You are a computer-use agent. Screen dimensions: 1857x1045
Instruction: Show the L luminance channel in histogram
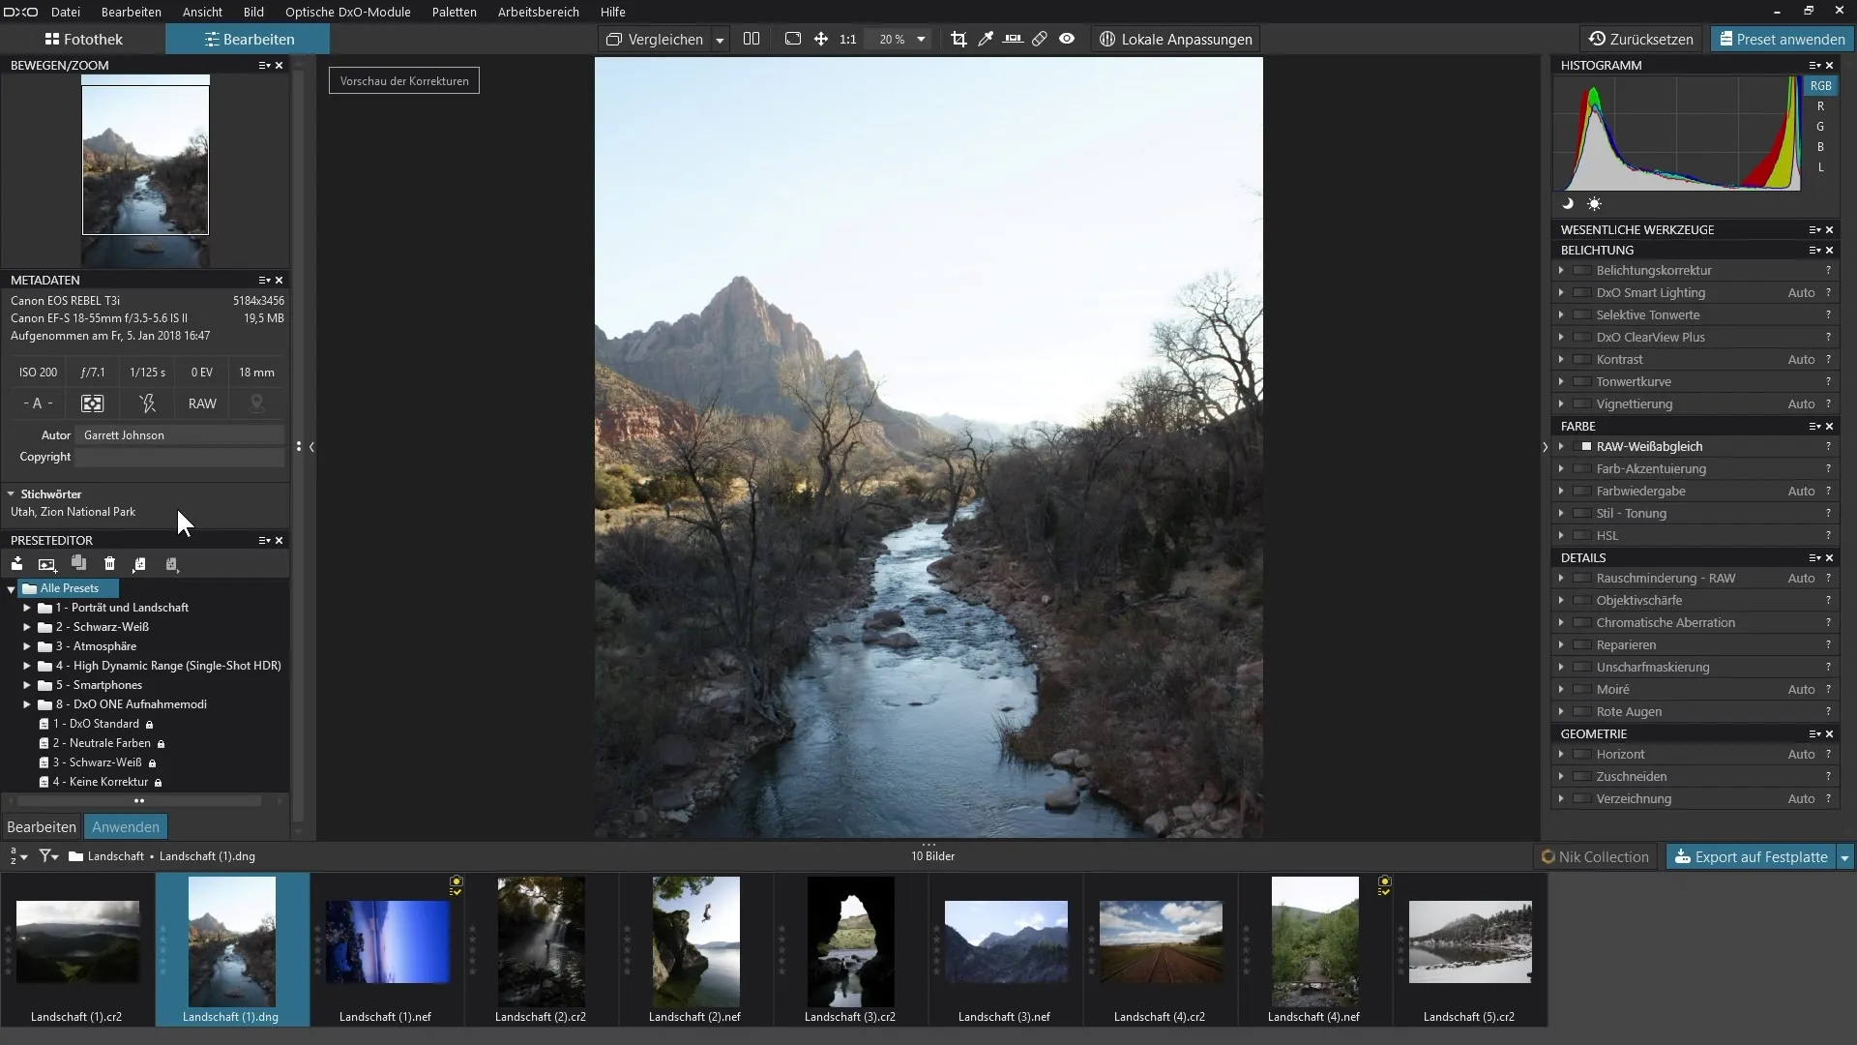1820,167
